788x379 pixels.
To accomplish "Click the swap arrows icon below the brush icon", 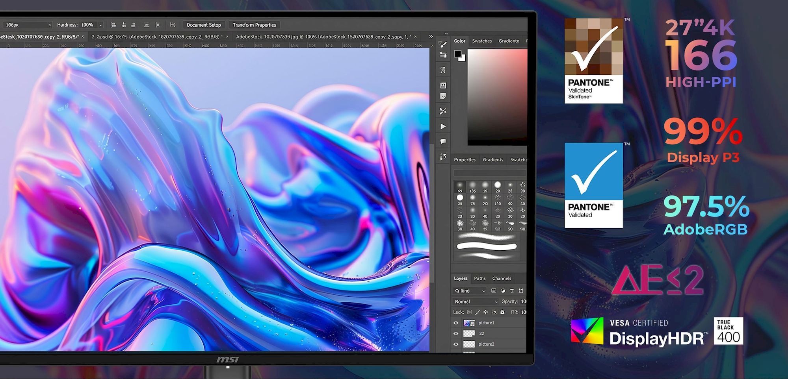I will [x=443, y=55].
